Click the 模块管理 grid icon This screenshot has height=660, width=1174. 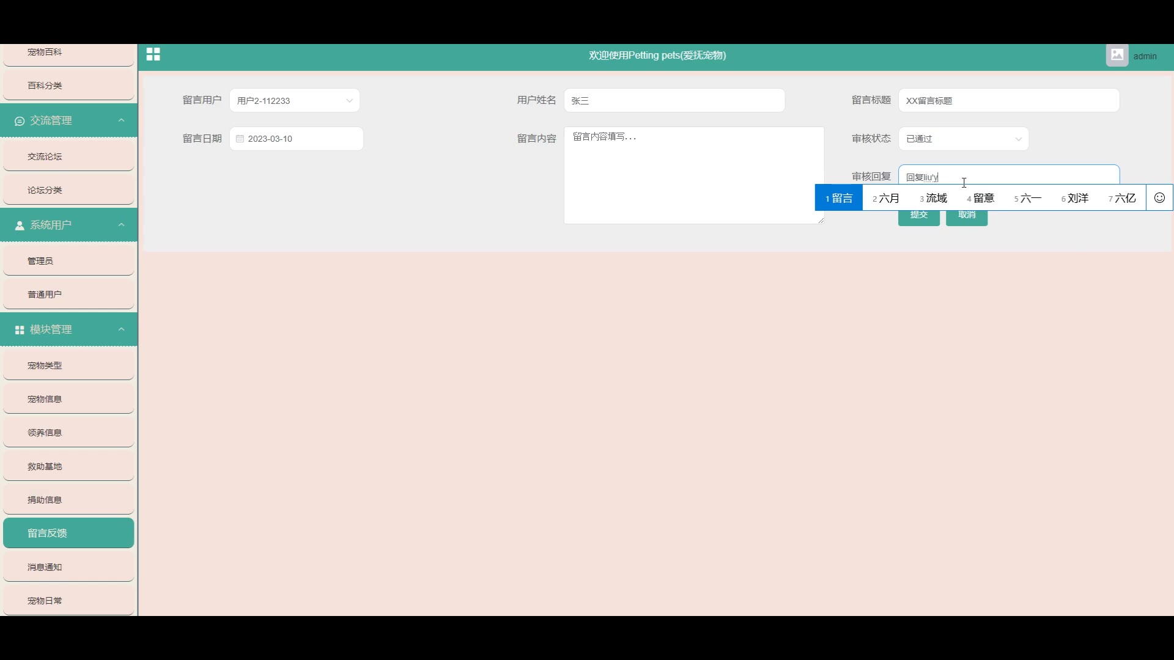pos(20,330)
